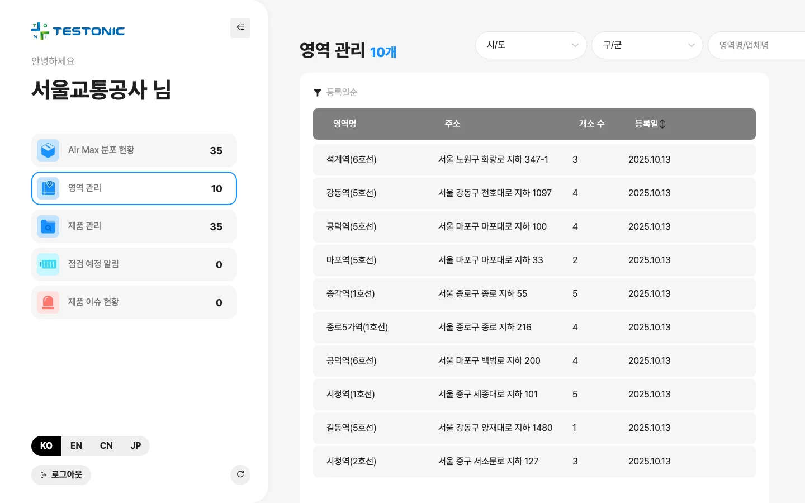The image size is (805, 503).
Task: Click the 제품 이슈 현황 siren icon
Action: (x=48, y=302)
